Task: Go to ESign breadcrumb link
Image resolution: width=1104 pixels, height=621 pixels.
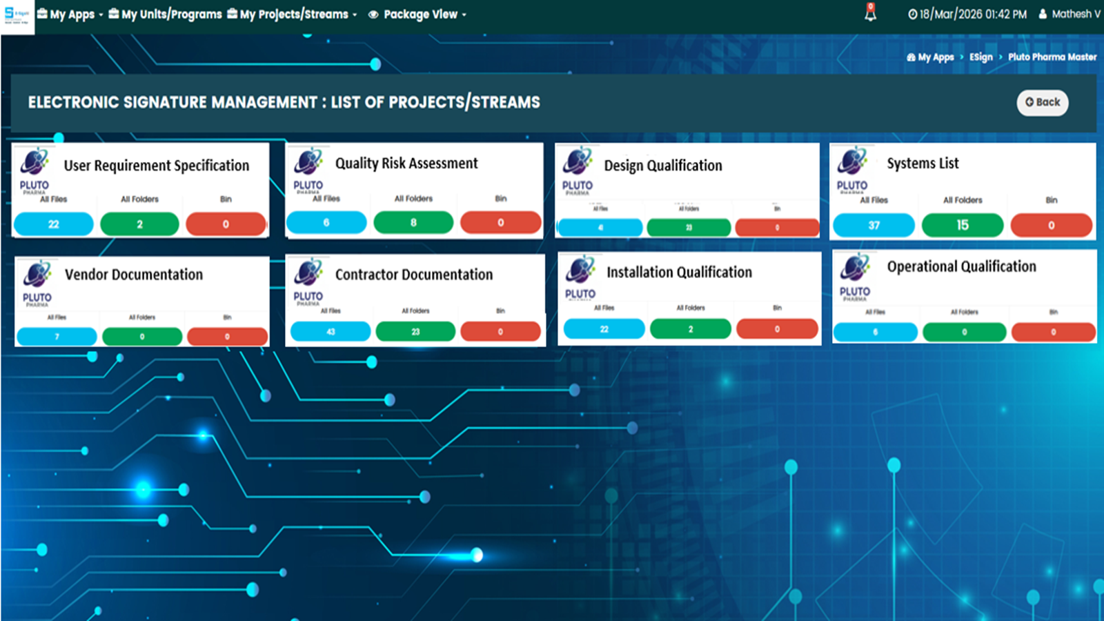Action: point(980,57)
